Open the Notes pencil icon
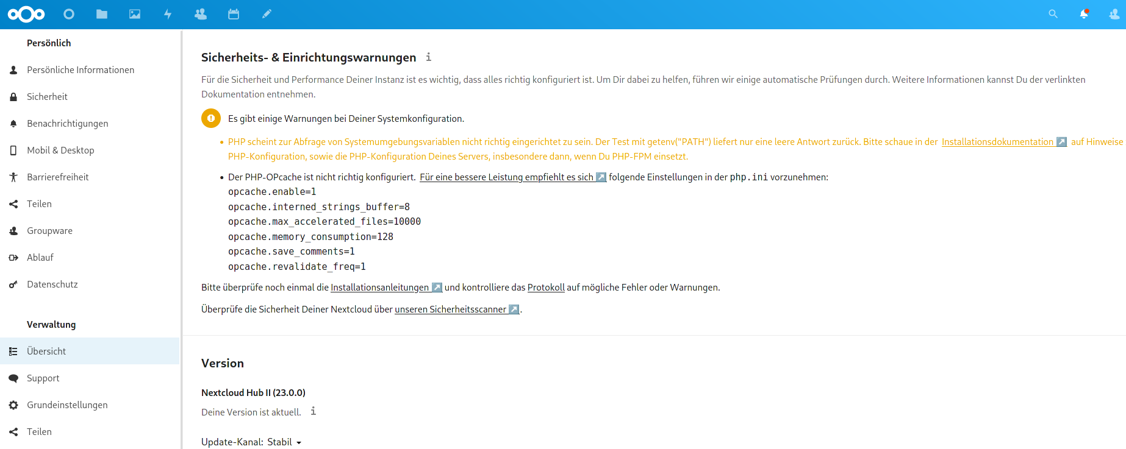Viewport: 1126px width, 449px height. [267, 14]
